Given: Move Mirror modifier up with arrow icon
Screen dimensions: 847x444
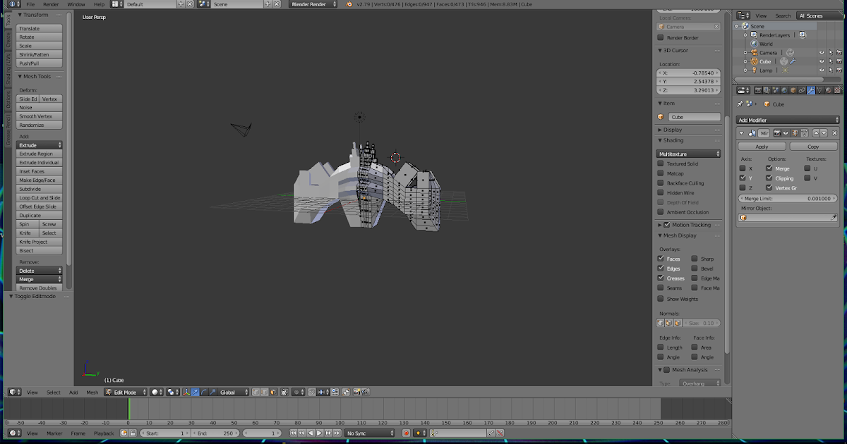Looking at the screenshot, I should point(816,133).
